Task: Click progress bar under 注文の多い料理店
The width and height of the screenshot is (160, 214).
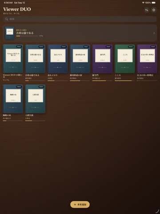Action: tap(147, 81)
